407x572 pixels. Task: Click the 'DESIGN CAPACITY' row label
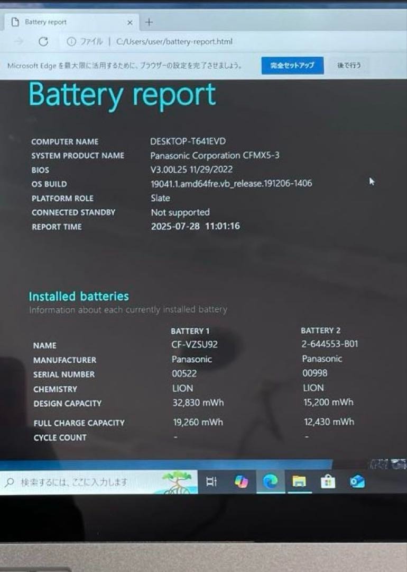(x=67, y=404)
